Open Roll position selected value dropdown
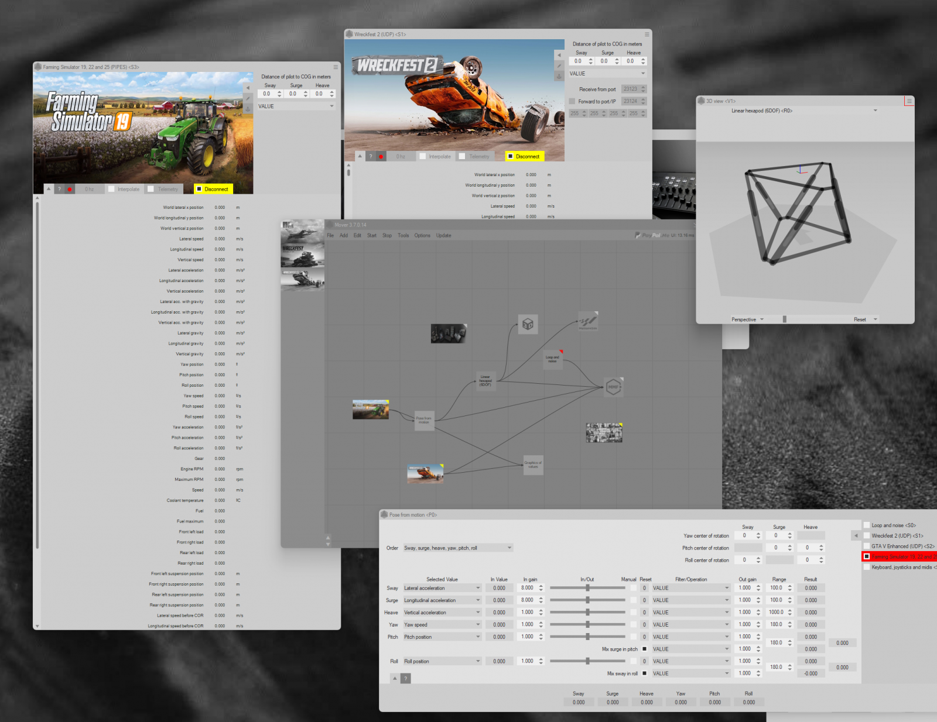 click(x=442, y=661)
